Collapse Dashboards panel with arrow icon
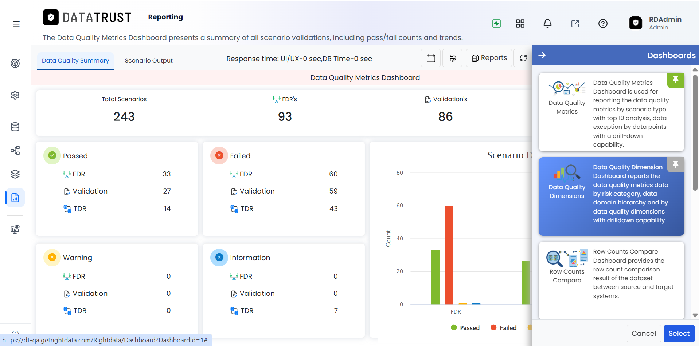 point(542,55)
